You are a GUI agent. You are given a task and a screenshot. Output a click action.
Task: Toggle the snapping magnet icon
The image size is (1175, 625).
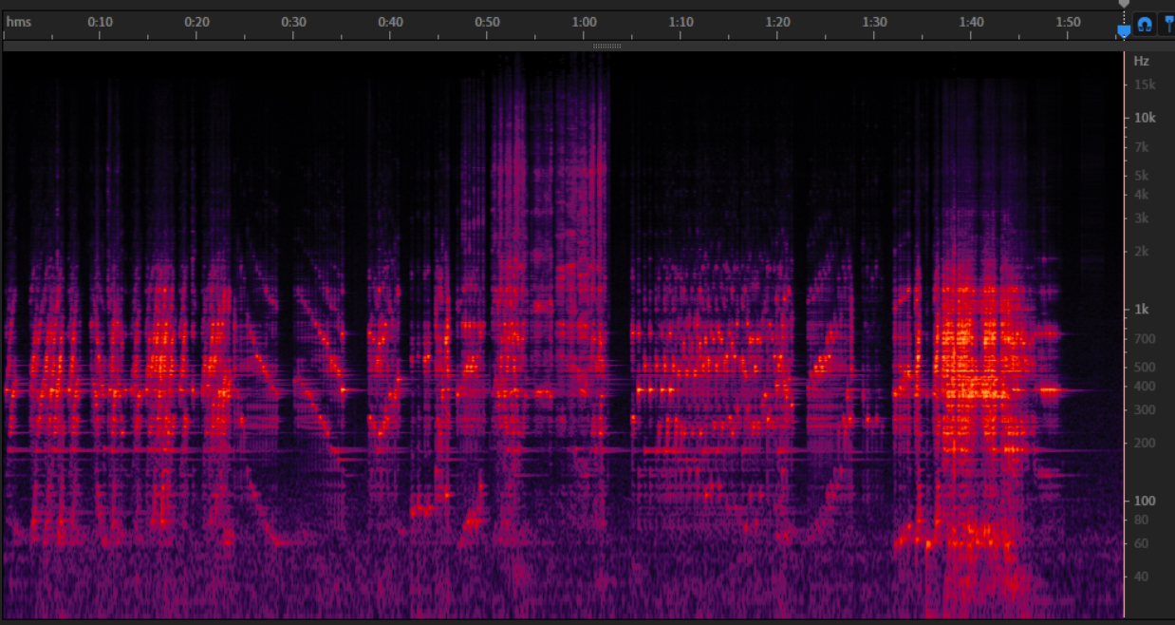click(x=1145, y=25)
